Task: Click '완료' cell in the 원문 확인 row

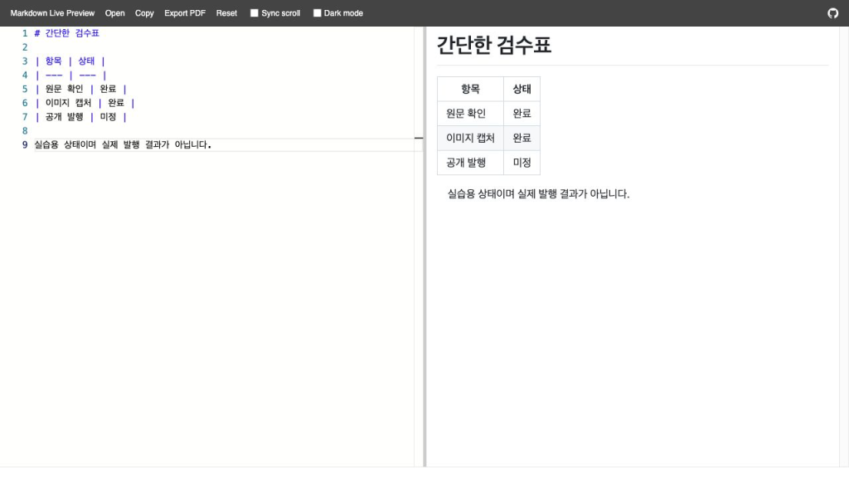Action: pos(522,113)
